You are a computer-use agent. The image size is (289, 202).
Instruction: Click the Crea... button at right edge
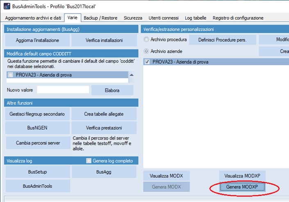point(274,51)
